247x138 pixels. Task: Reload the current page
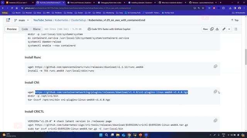coord(12,8)
